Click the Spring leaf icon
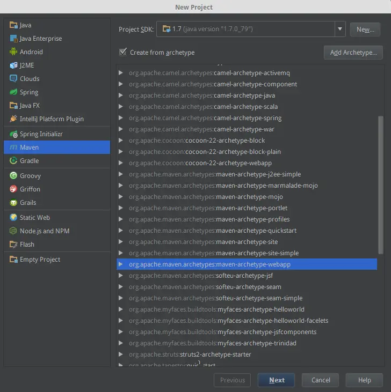 [13, 92]
